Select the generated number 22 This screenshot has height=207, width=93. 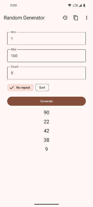coord(47,122)
